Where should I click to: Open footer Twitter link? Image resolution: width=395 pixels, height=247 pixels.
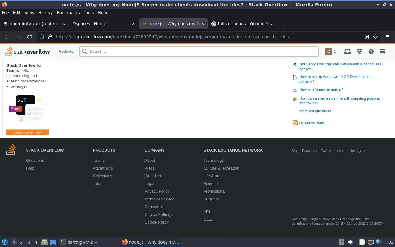point(326,151)
